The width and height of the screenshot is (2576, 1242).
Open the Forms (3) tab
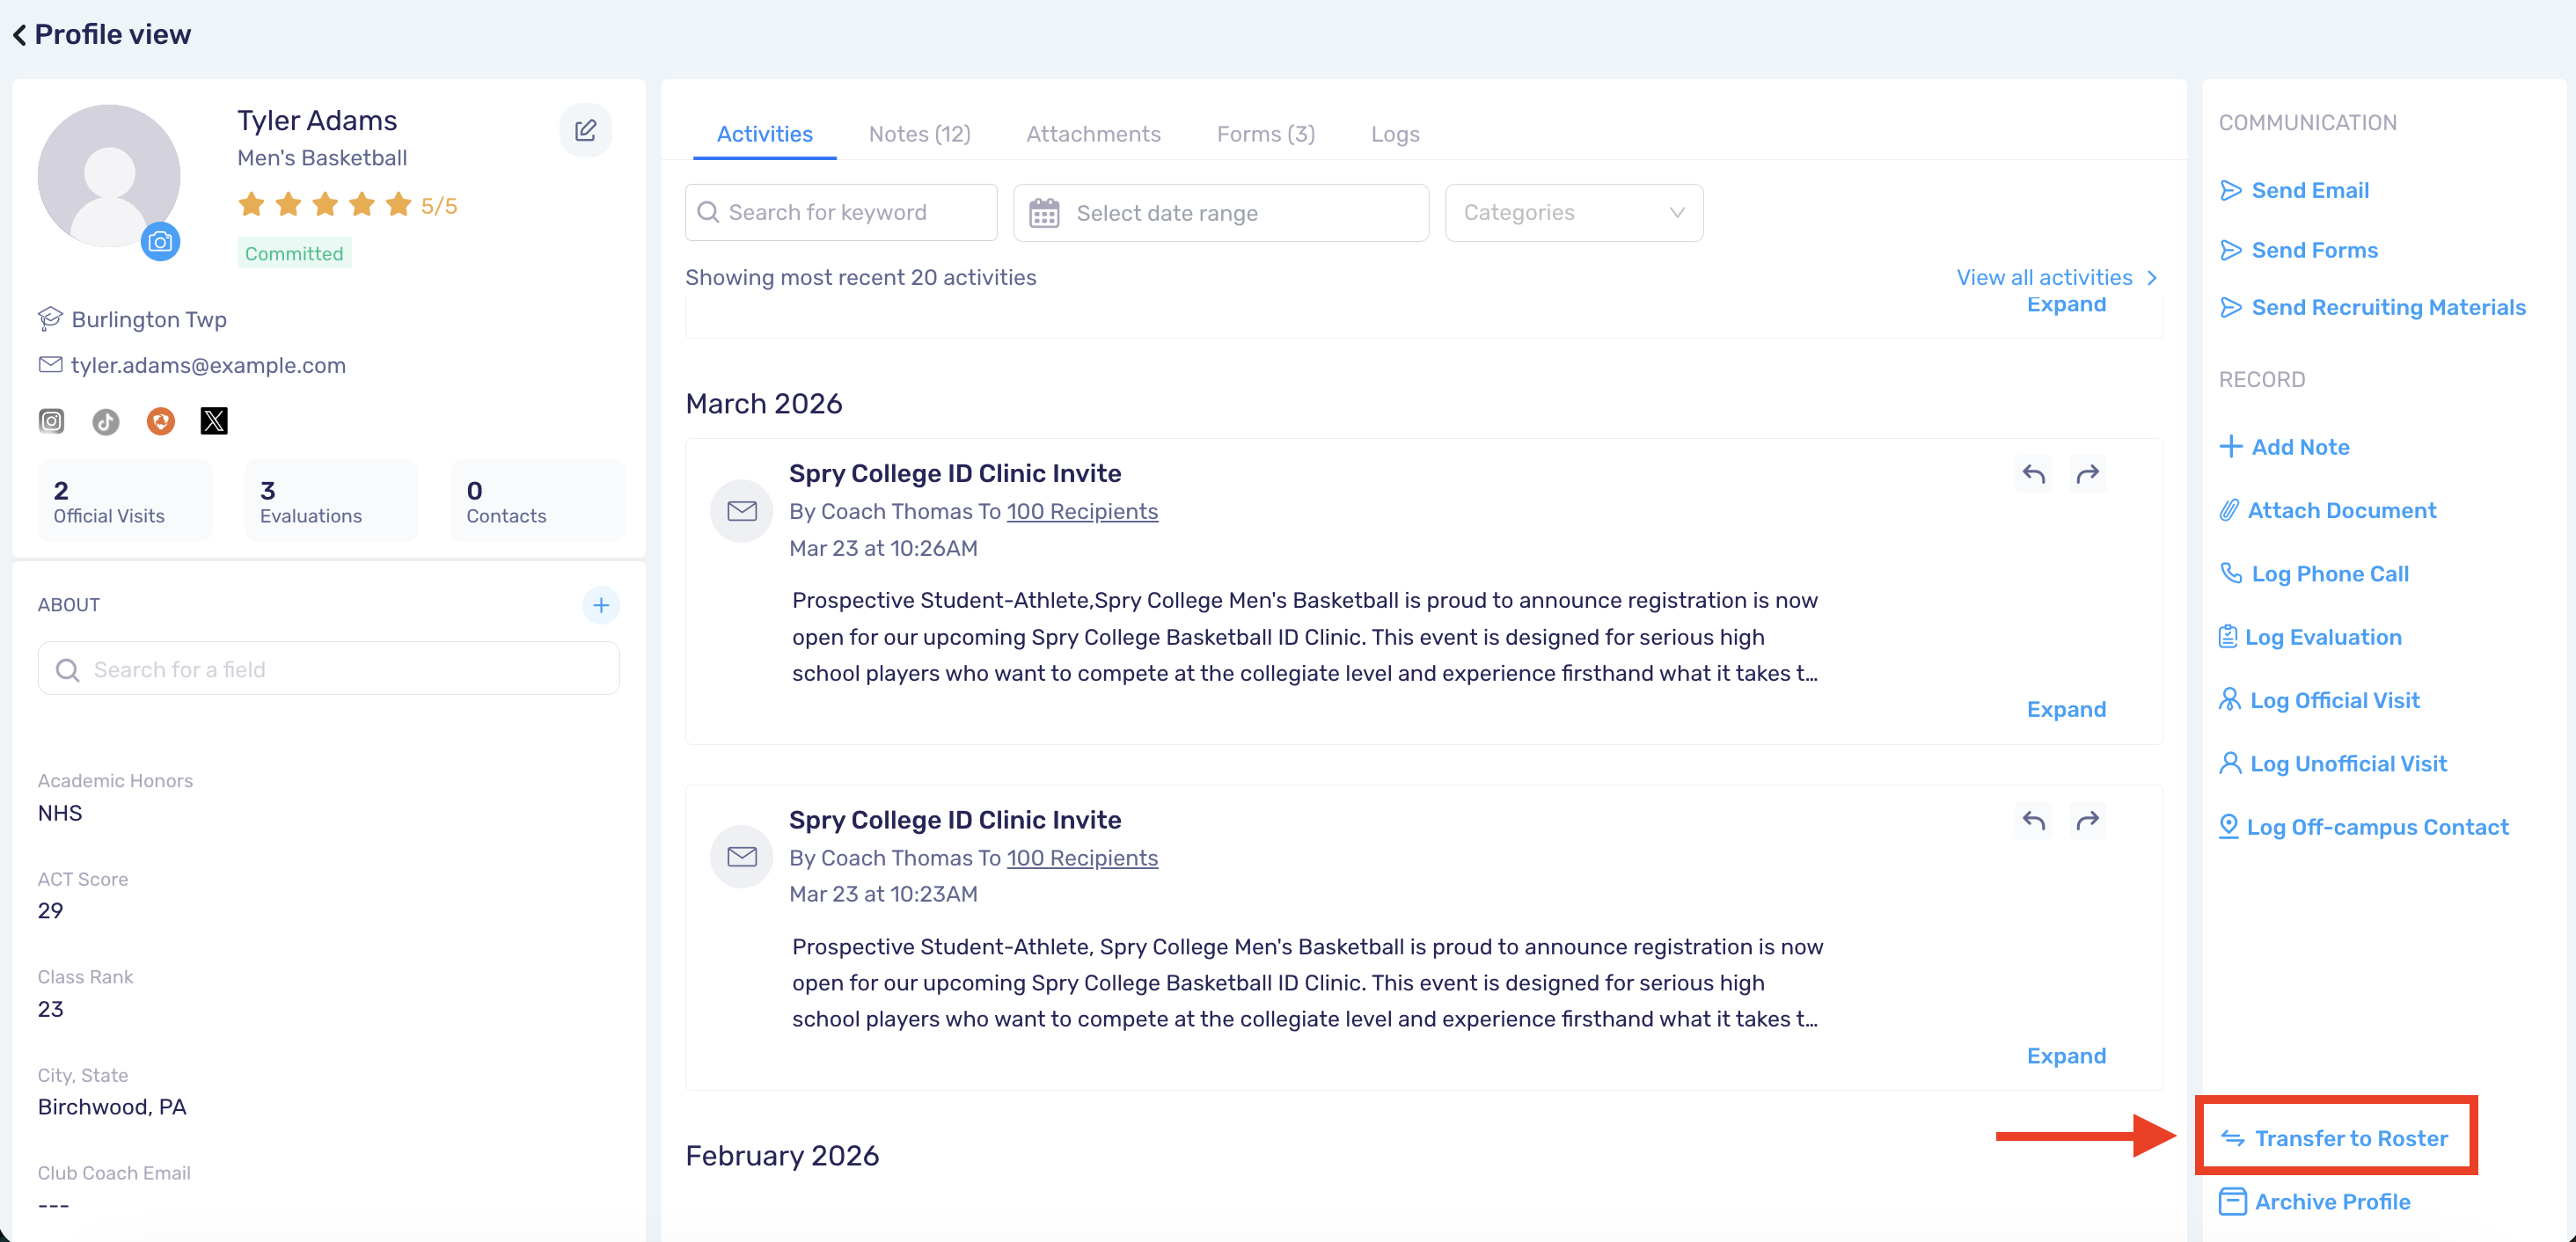(1265, 134)
